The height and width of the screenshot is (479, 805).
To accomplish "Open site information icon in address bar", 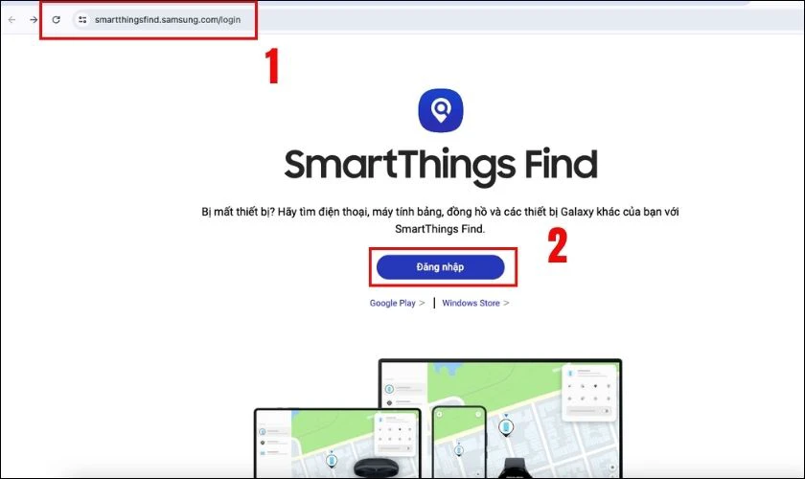I will point(82,19).
